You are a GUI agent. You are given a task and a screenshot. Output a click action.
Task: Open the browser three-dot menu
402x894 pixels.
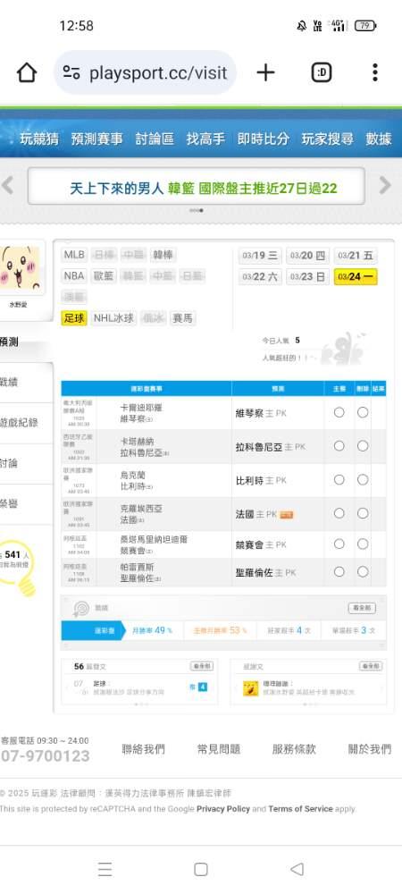pyautogui.click(x=374, y=72)
